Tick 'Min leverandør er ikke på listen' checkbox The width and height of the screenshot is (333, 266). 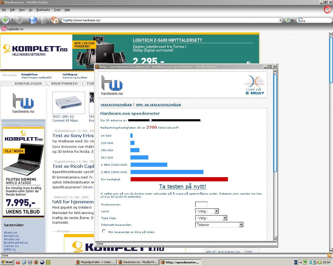pos(104,231)
